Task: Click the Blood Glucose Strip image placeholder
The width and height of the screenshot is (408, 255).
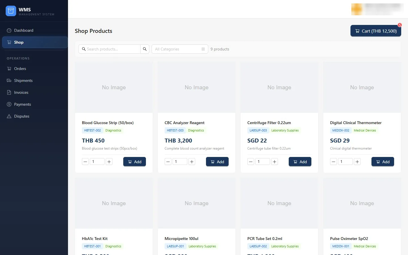Action: click(x=114, y=88)
